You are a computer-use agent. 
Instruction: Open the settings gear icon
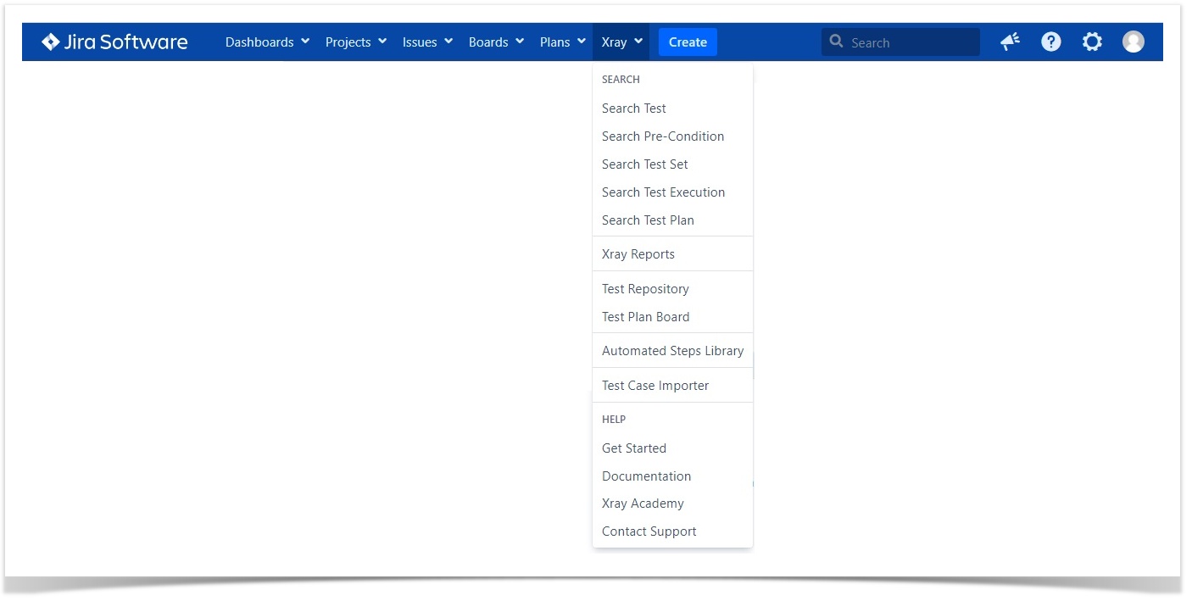coord(1092,42)
